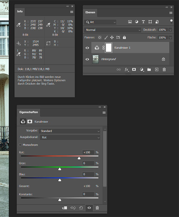179x217 pixels.
Task: Select Kanalmixer 1 adjustment thumbnail icon
Action: [97, 48]
